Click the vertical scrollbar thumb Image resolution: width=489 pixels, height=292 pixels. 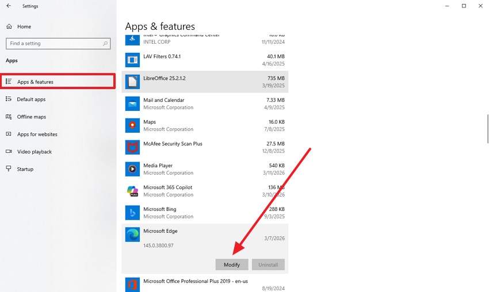pyautogui.click(x=487, y=129)
